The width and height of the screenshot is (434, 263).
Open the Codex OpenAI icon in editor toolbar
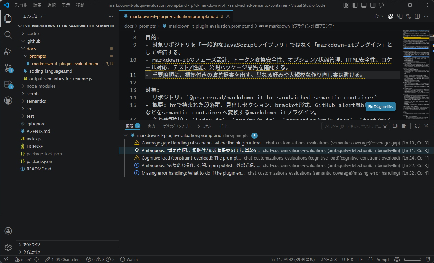tap(391, 16)
